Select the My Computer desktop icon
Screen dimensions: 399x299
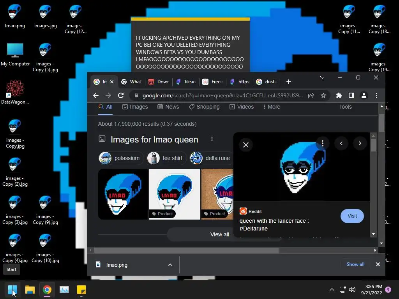[15, 55]
